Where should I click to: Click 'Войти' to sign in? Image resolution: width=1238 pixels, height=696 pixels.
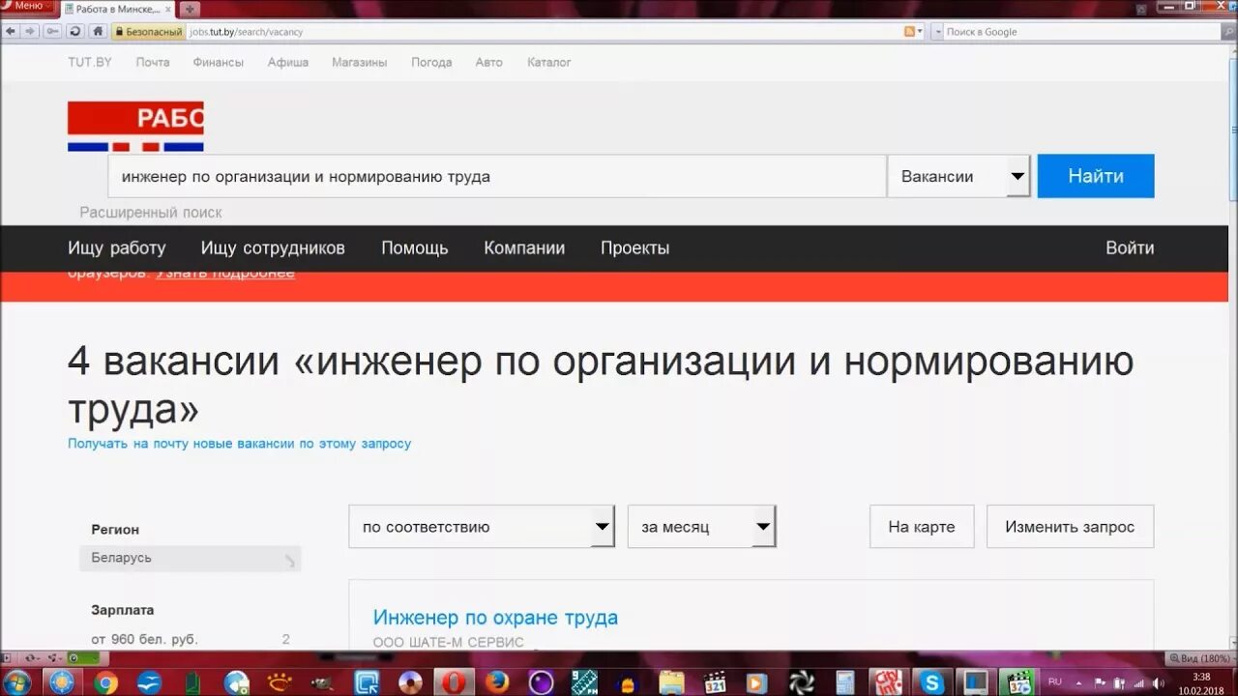[1130, 248]
